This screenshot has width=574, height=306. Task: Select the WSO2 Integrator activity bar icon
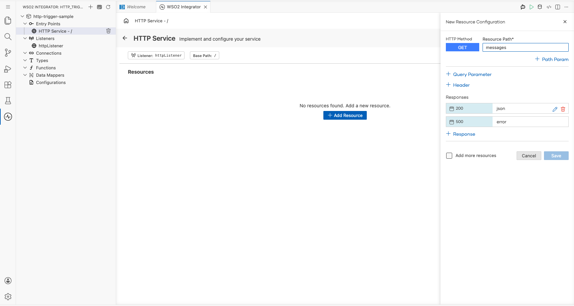click(x=8, y=117)
